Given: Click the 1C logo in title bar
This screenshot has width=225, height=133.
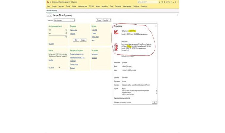Looking at the screenshot, I should pos(48,2).
